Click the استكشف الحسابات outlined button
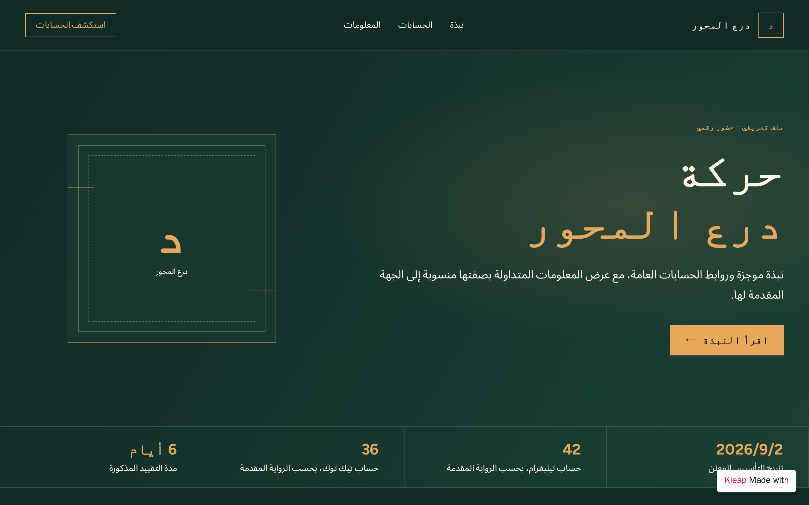The height and width of the screenshot is (505, 809). [x=71, y=25]
